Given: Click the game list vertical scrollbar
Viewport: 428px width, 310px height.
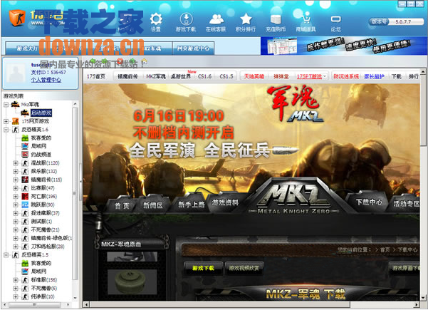Looking at the screenshot, I should pos(75,193).
